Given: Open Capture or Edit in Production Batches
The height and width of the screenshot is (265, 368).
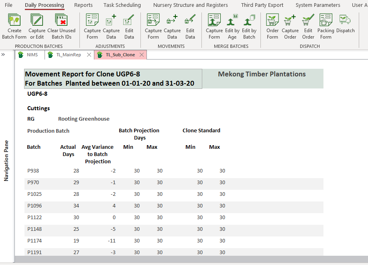Looking at the screenshot, I should 37,27.
